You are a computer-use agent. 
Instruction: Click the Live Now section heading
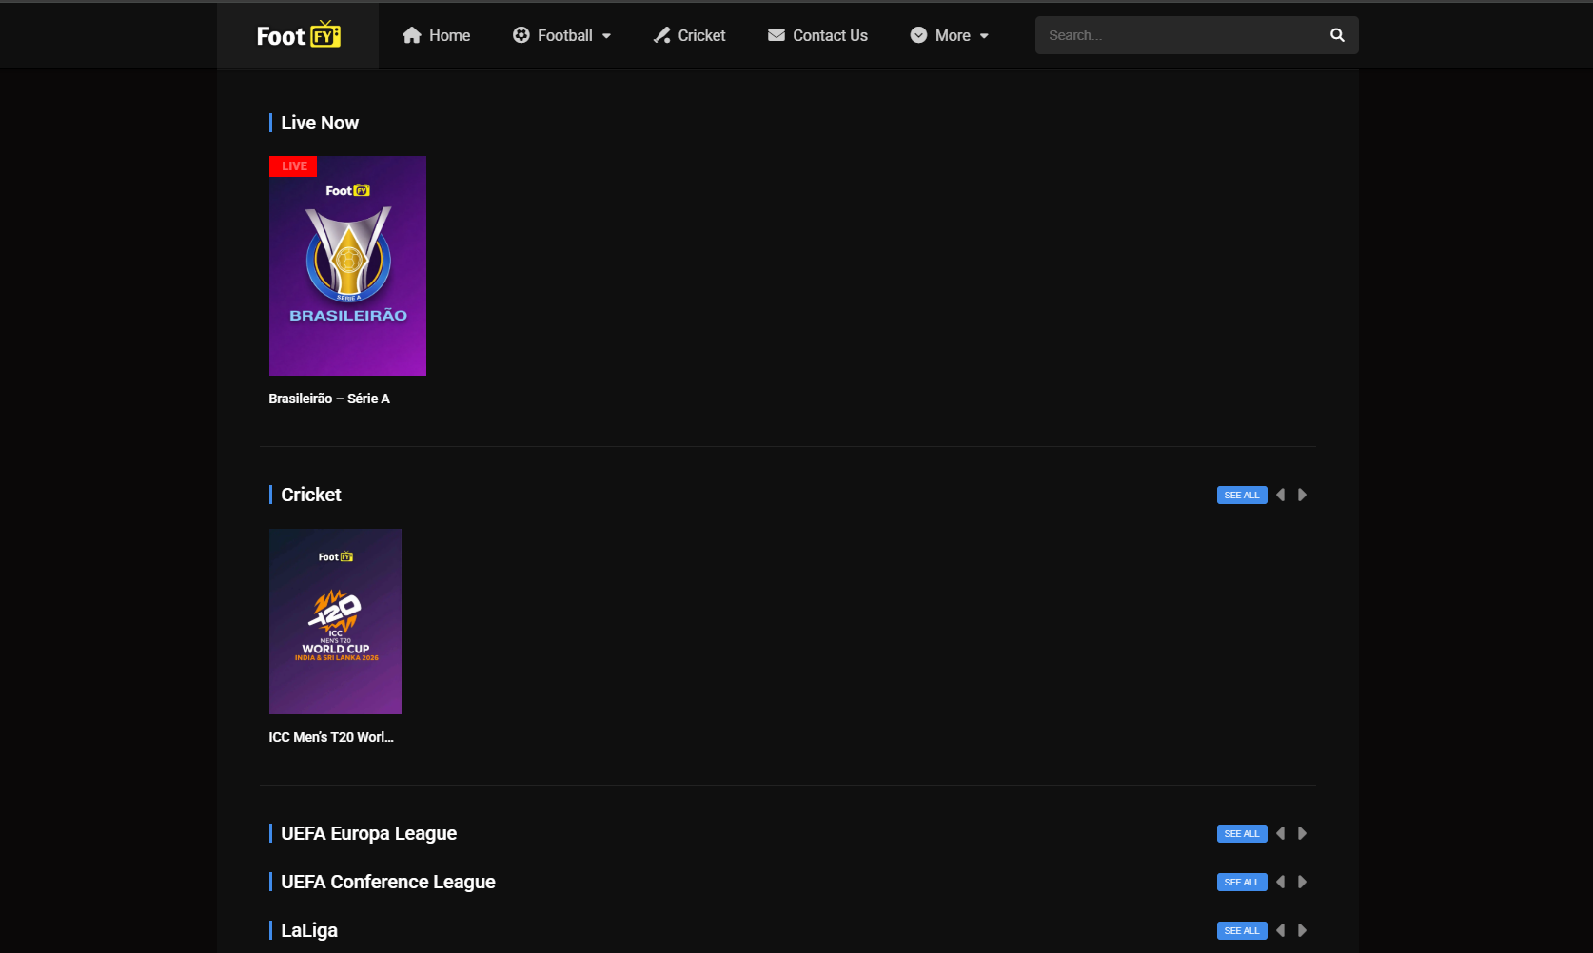pyautogui.click(x=320, y=123)
